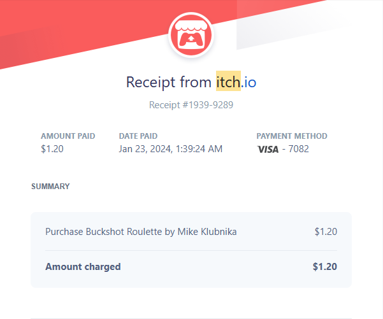
Task: Click the AMOUNT PAID label
Action: pyautogui.click(x=68, y=136)
